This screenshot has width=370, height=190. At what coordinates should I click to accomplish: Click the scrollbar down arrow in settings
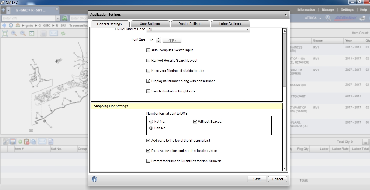285,169
